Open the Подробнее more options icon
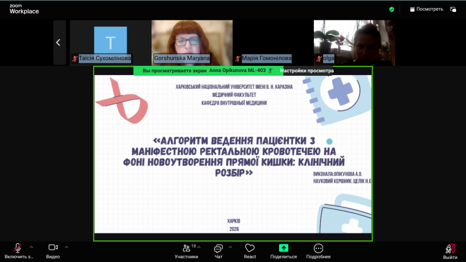 pyautogui.click(x=318, y=248)
